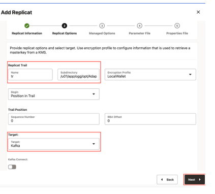Close the Add Replicat dialog
This screenshot has width=215, height=194.
(x=198, y=12)
